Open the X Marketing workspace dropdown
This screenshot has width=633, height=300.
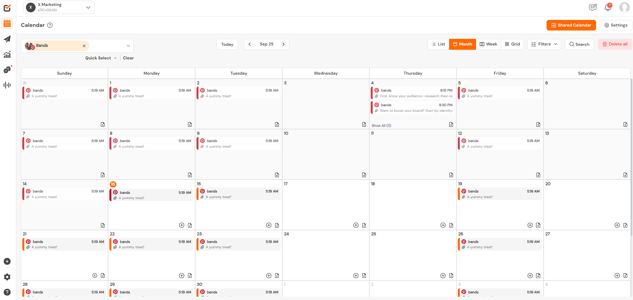pos(59,7)
